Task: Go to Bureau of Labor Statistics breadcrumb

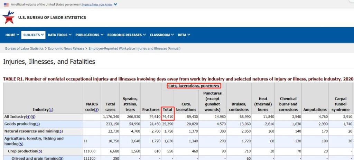Action: click(24, 48)
